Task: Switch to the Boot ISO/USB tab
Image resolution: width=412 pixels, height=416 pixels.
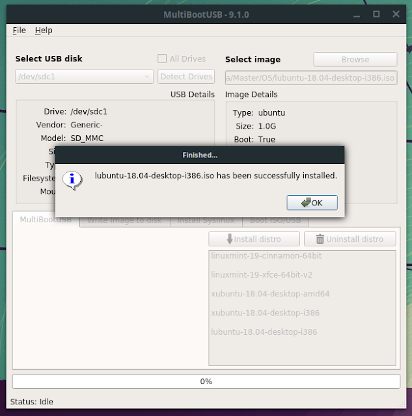Action: [x=275, y=220]
